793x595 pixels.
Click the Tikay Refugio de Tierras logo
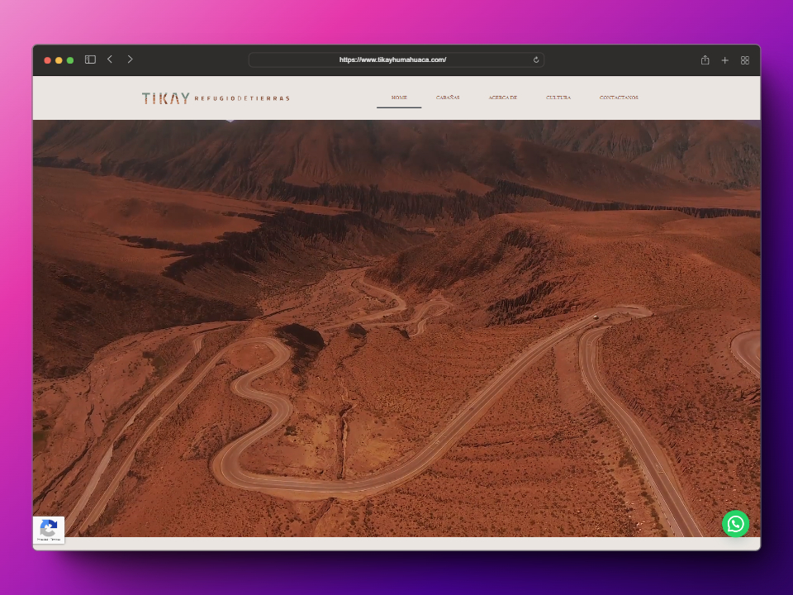215,98
